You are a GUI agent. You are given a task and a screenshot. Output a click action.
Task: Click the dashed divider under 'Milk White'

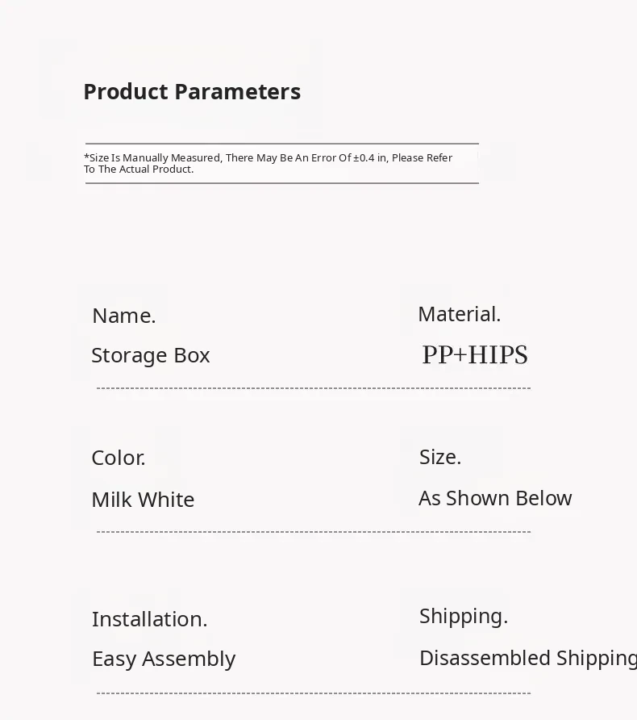coord(314,532)
